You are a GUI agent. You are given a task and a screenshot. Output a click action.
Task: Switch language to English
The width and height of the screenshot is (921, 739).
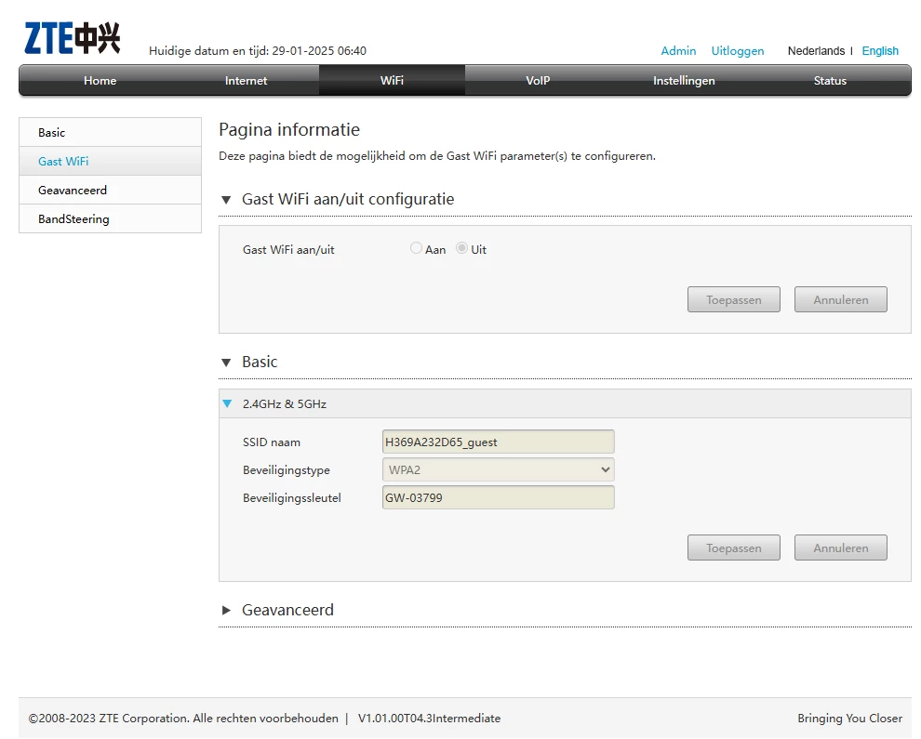point(880,51)
